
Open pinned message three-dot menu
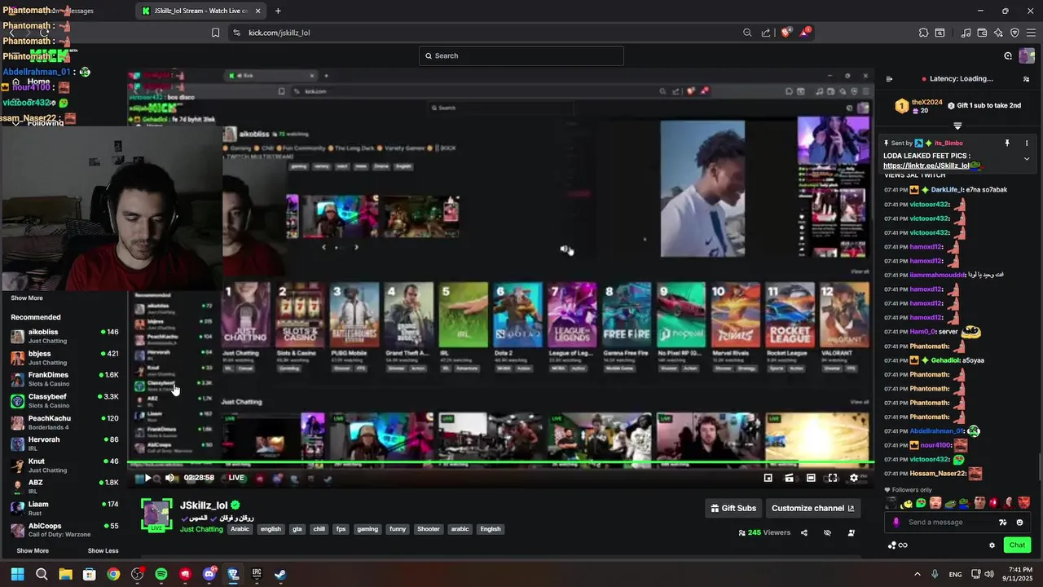(1027, 143)
